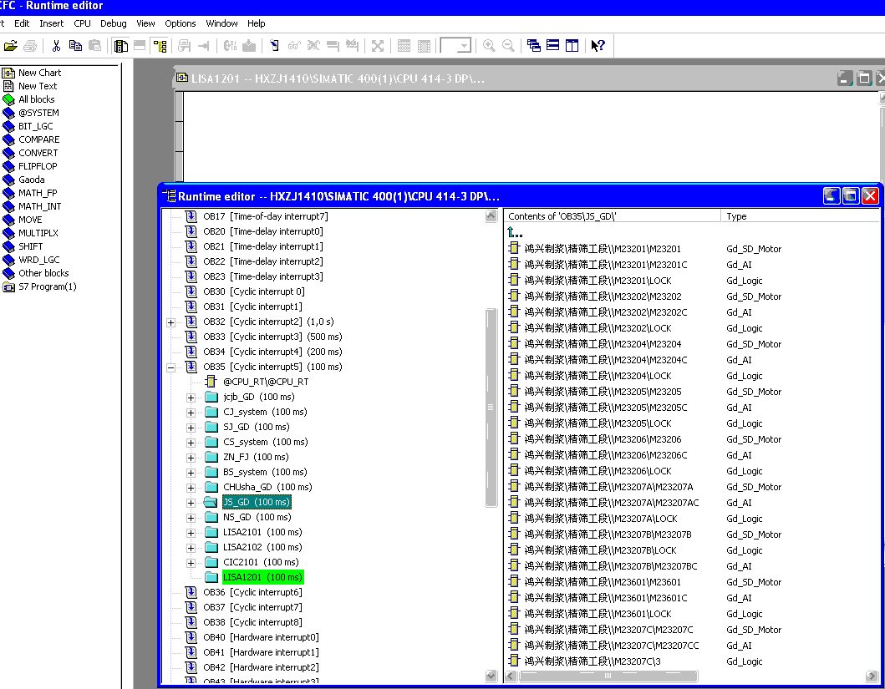Click the OB33 organization block icon

[x=191, y=337]
